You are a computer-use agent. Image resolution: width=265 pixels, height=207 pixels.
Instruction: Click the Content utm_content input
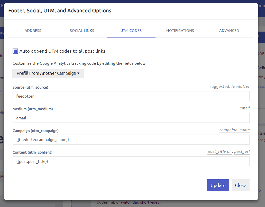[131, 162]
